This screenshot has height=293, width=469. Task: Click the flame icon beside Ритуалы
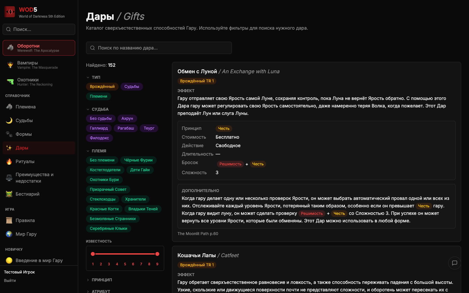(x=9, y=161)
